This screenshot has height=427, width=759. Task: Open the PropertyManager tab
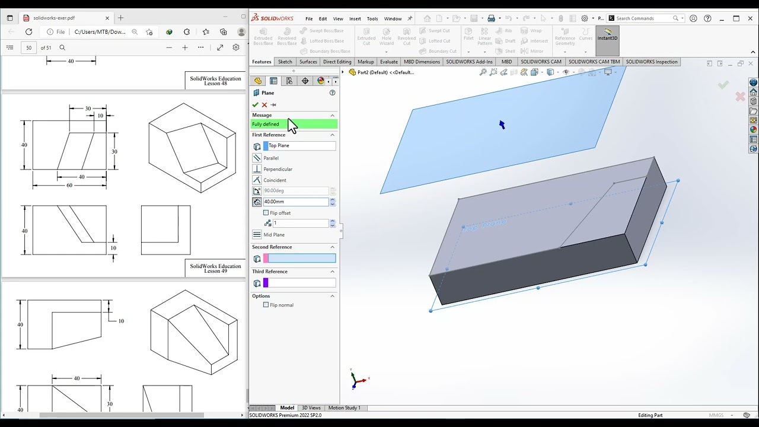pyautogui.click(x=273, y=81)
